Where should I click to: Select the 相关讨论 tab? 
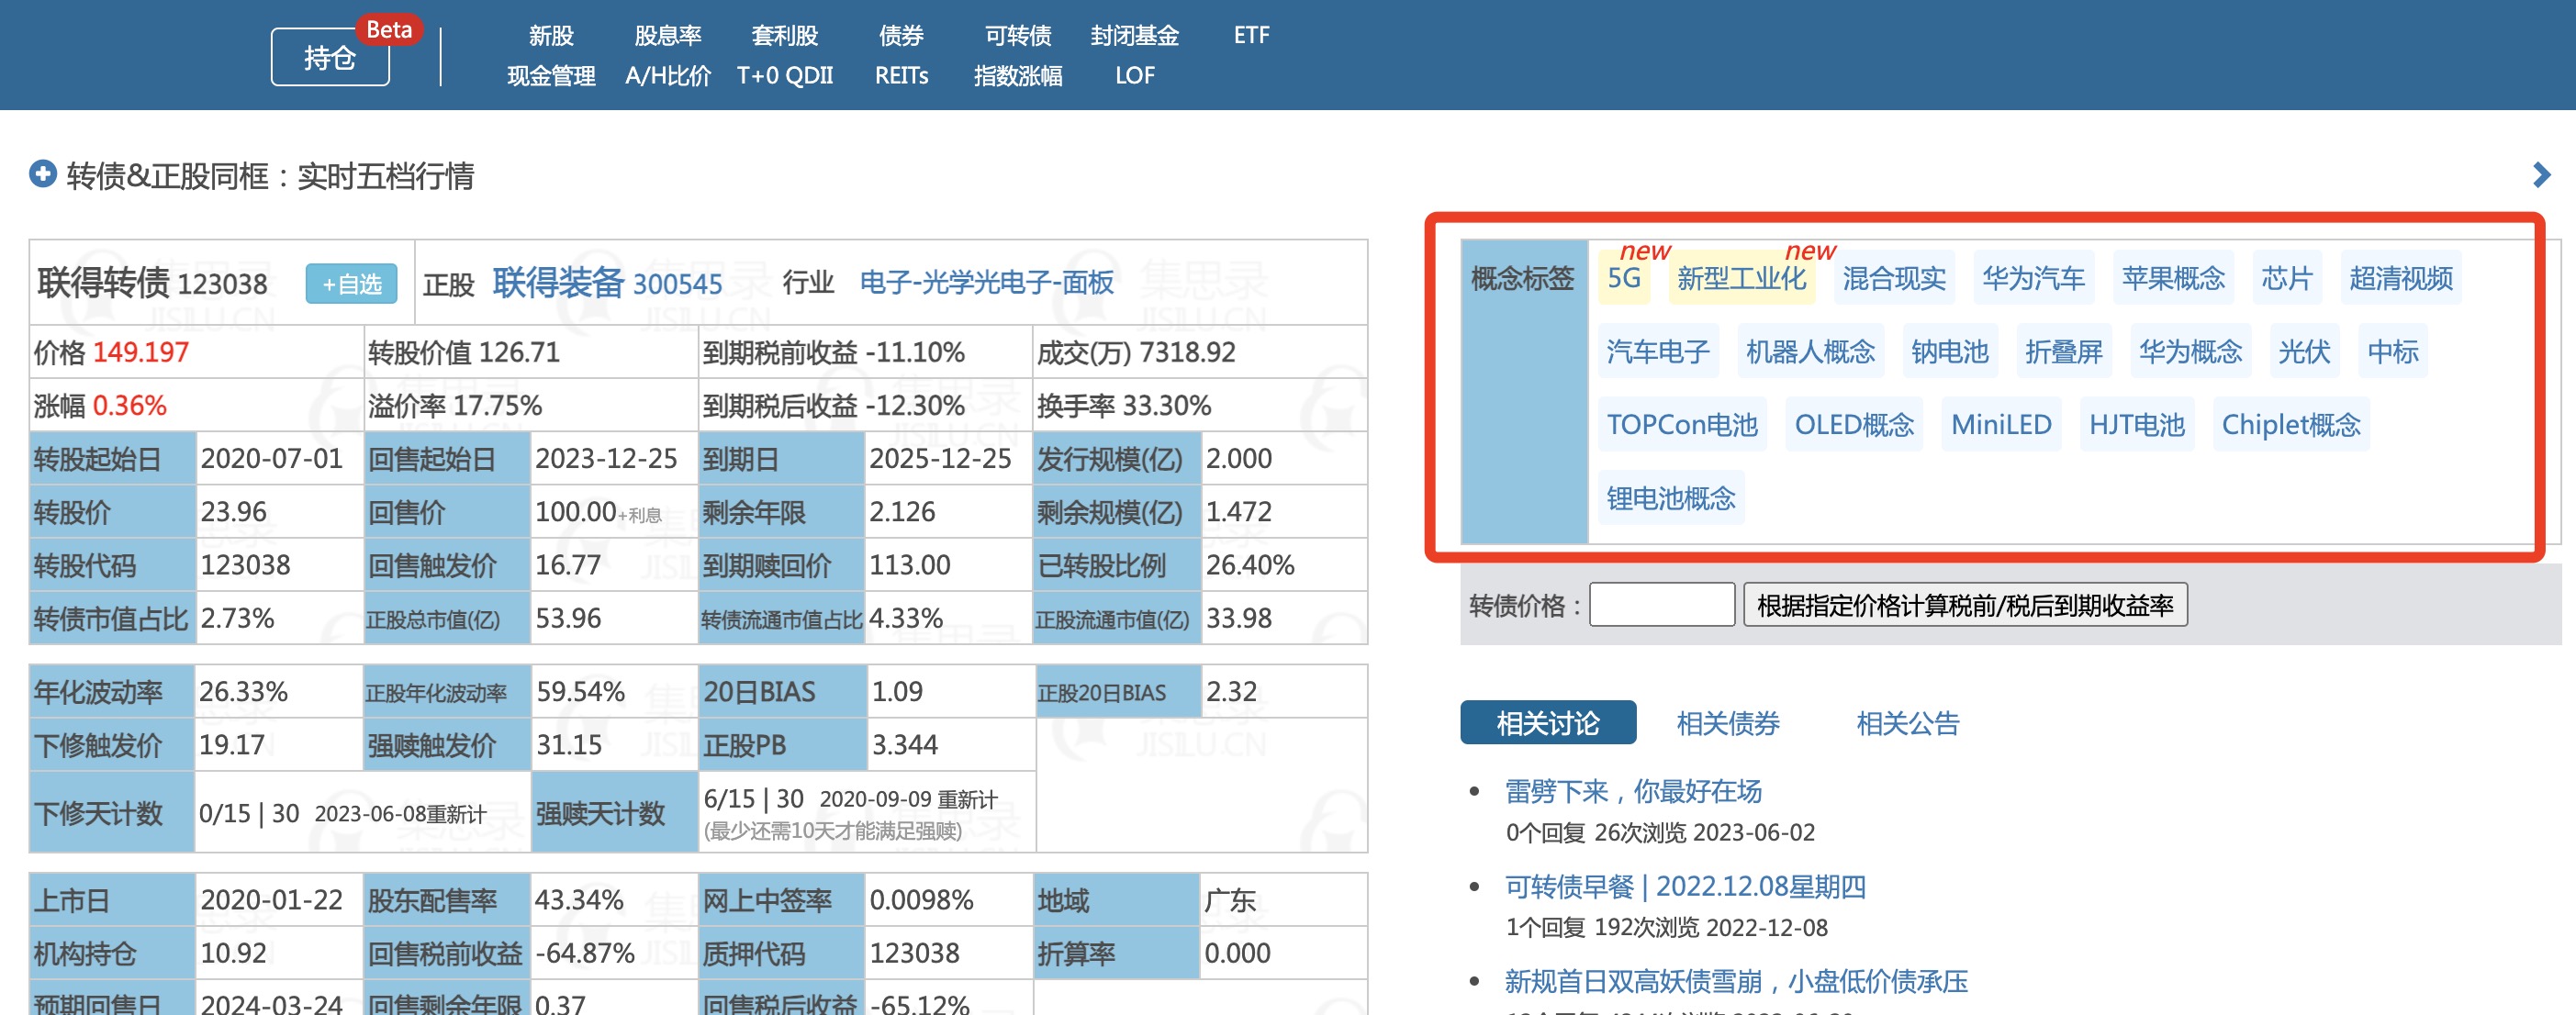coord(1547,723)
